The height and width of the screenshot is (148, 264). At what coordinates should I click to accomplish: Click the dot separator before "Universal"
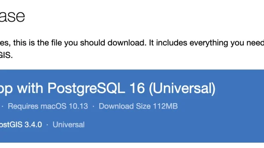pyautogui.click(x=47, y=125)
